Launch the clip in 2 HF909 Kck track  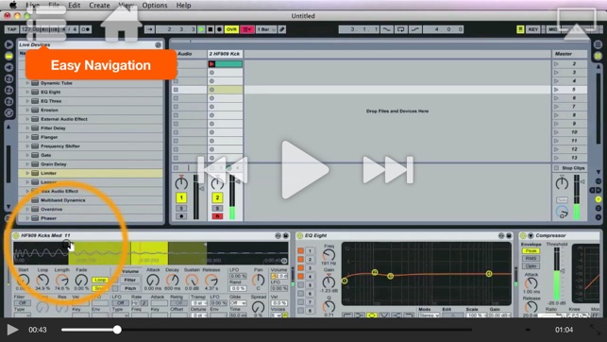coord(211,64)
